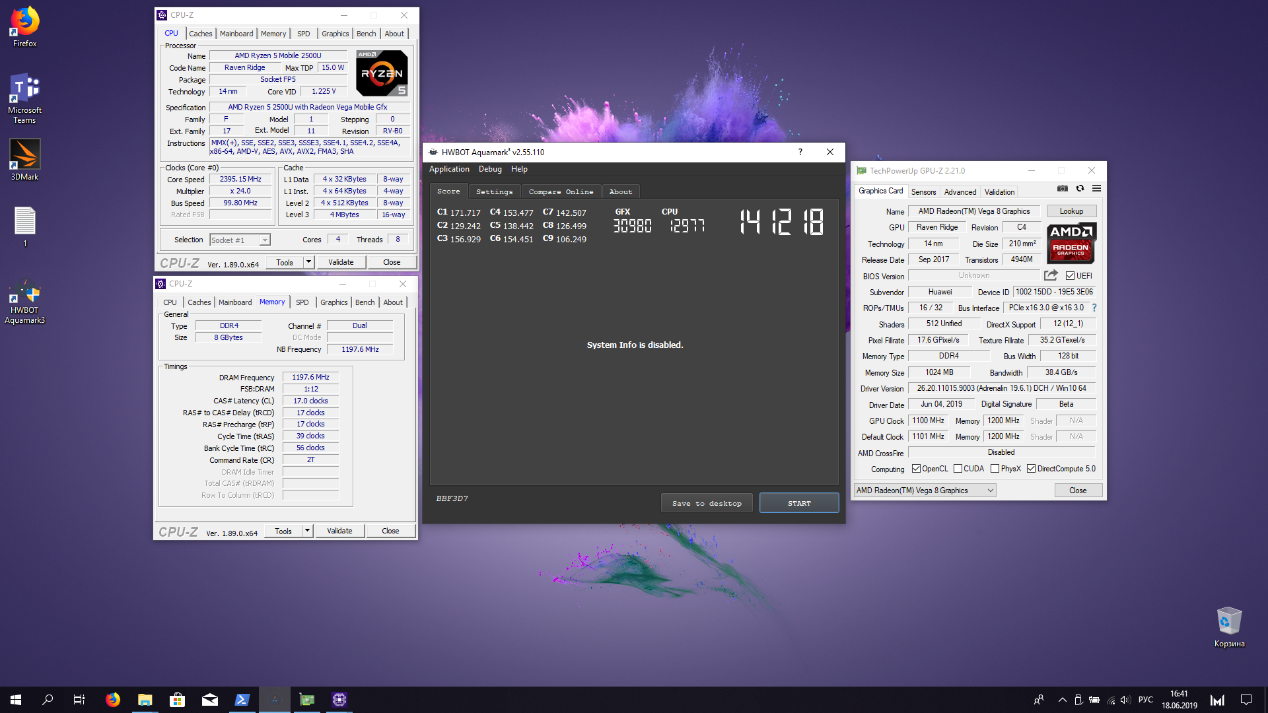Toggle PhysX checkbox
The height and width of the screenshot is (713, 1268).
(x=995, y=469)
